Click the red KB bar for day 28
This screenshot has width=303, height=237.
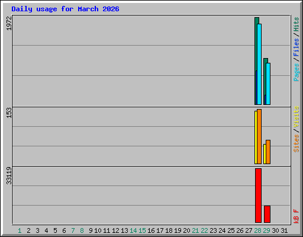pyautogui.click(x=258, y=196)
